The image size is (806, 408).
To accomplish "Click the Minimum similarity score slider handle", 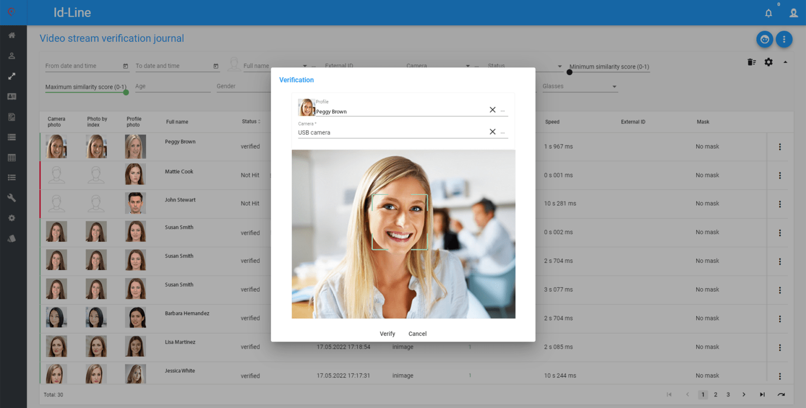I will point(569,72).
